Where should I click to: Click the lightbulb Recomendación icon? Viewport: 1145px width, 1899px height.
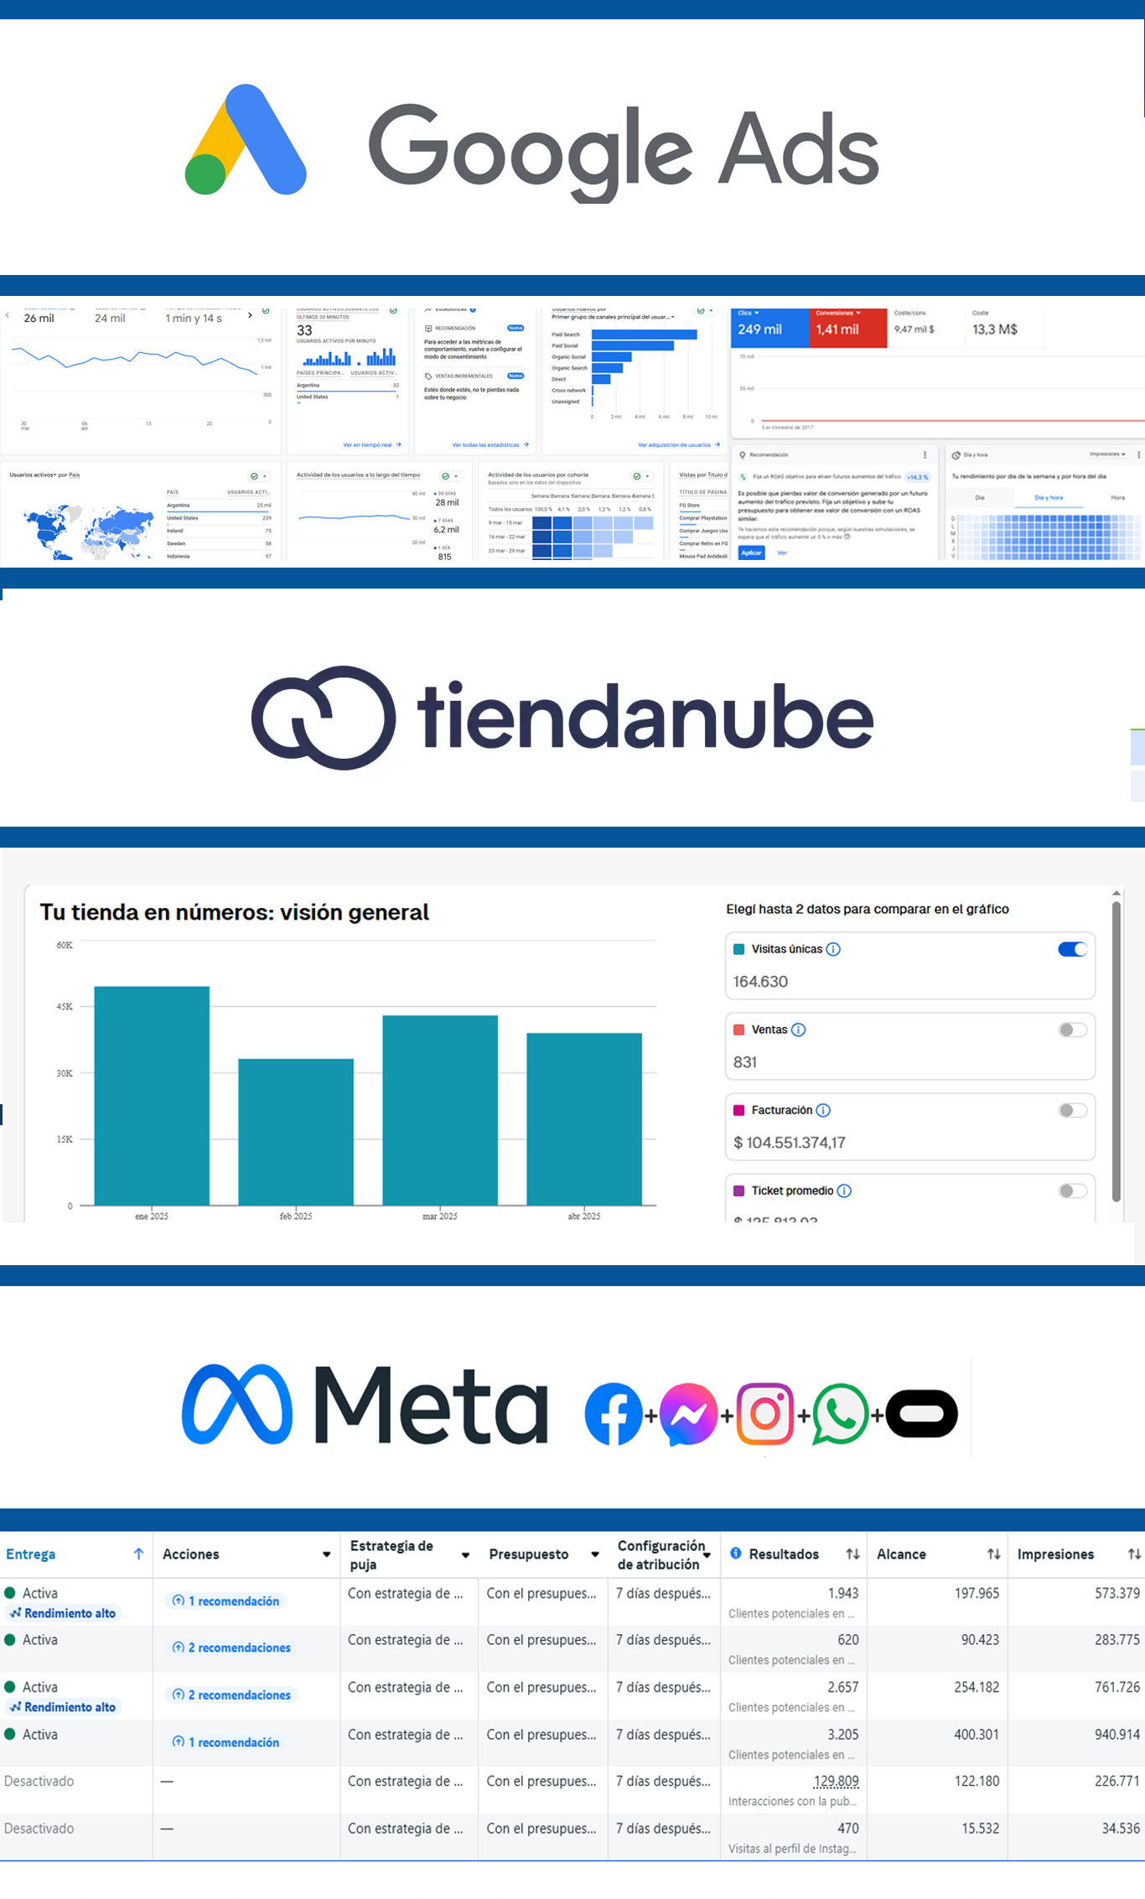[743, 455]
